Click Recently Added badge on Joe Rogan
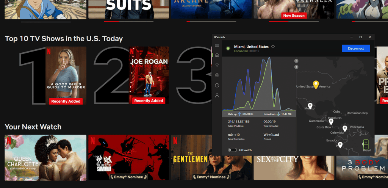 (x=149, y=101)
